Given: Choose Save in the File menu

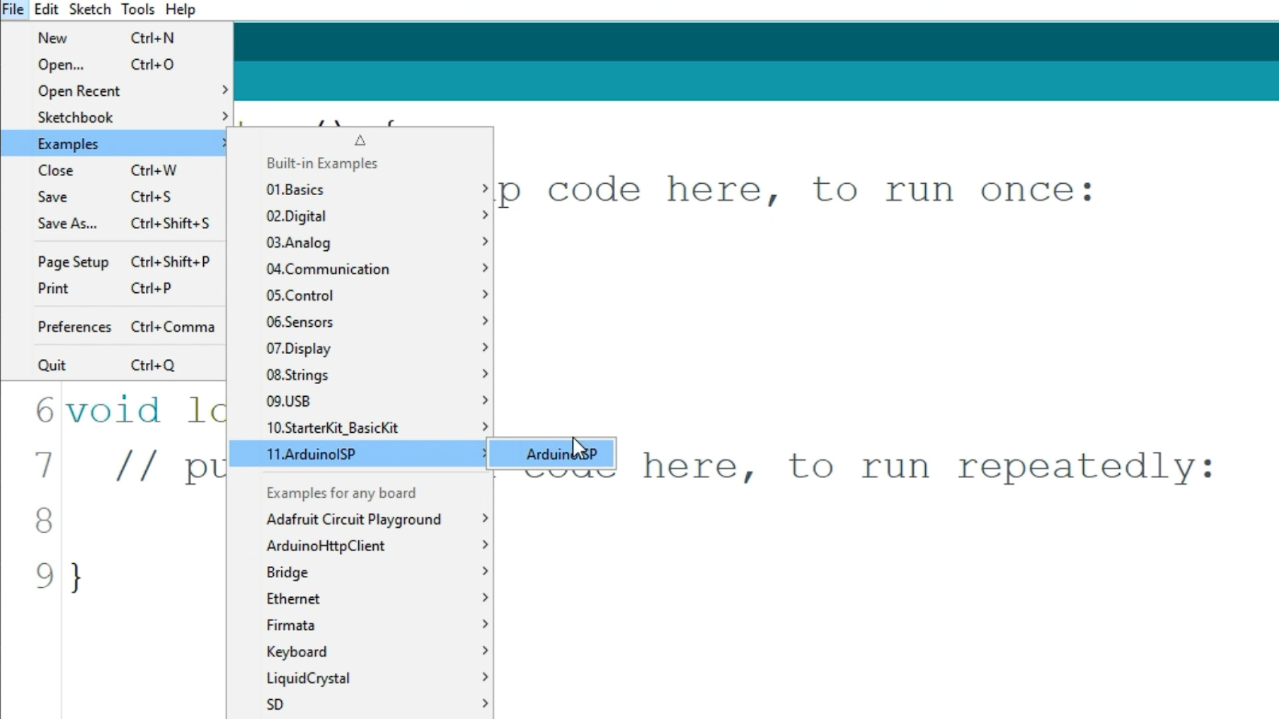Looking at the screenshot, I should (115, 197).
